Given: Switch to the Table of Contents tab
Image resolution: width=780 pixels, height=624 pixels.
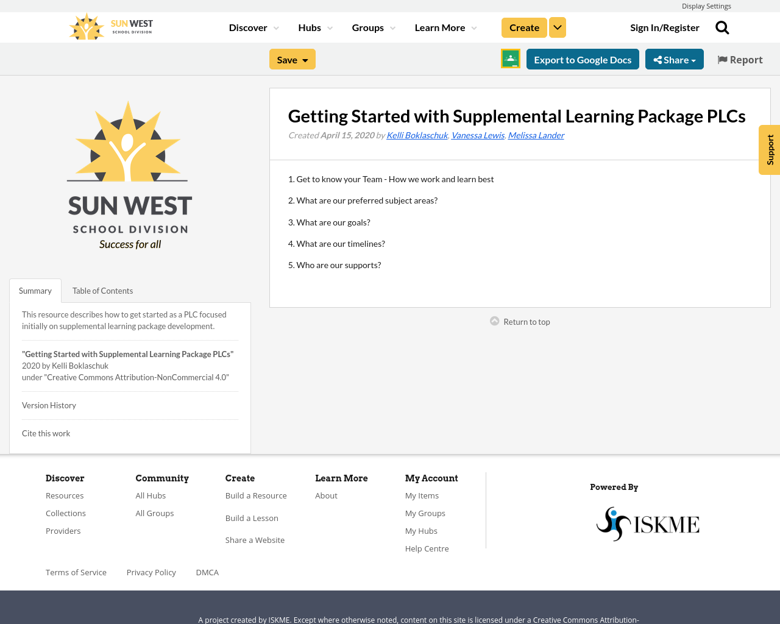Looking at the screenshot, I should tap(102, 290).
